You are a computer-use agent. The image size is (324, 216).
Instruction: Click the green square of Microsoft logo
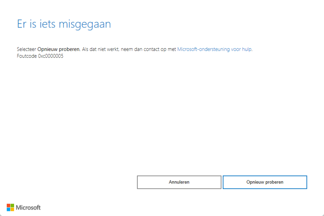(12, 205)
